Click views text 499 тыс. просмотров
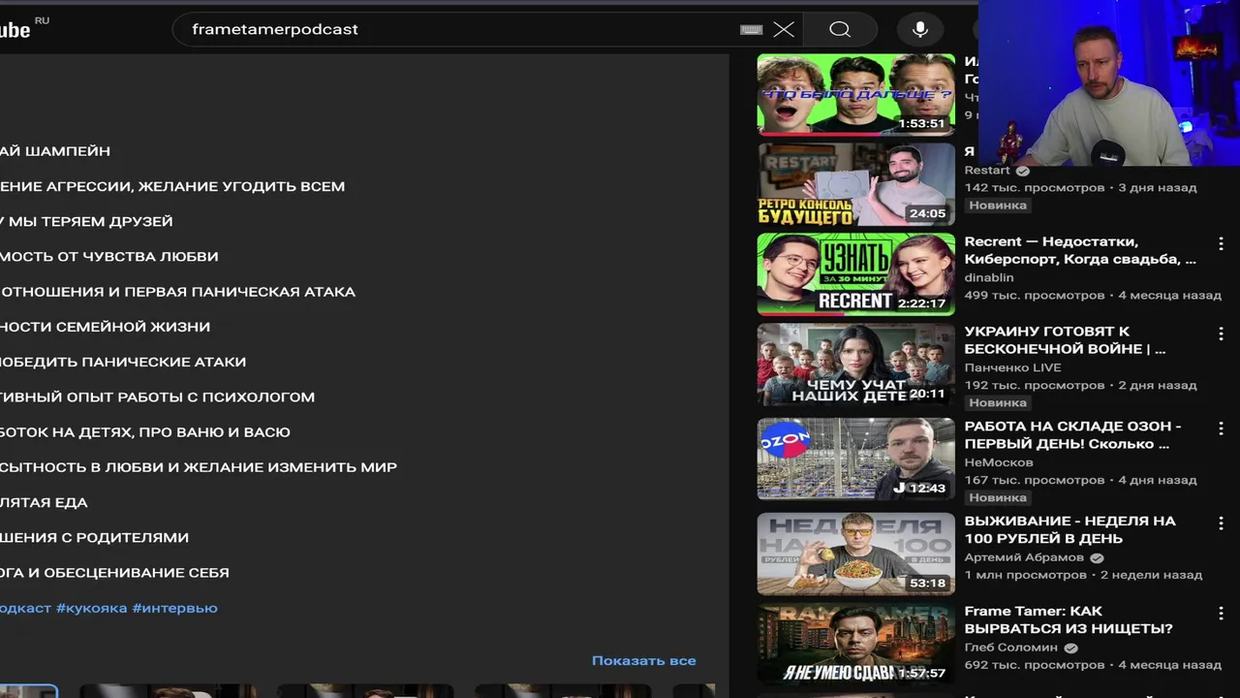This screenshot has height=698, width=1240. (x=1035, y=295)
